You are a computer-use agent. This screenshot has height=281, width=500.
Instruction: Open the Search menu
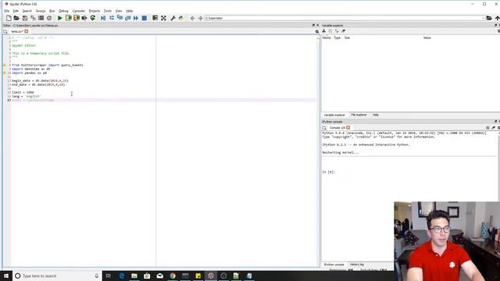pyautogui.click(x=27, y=11)
